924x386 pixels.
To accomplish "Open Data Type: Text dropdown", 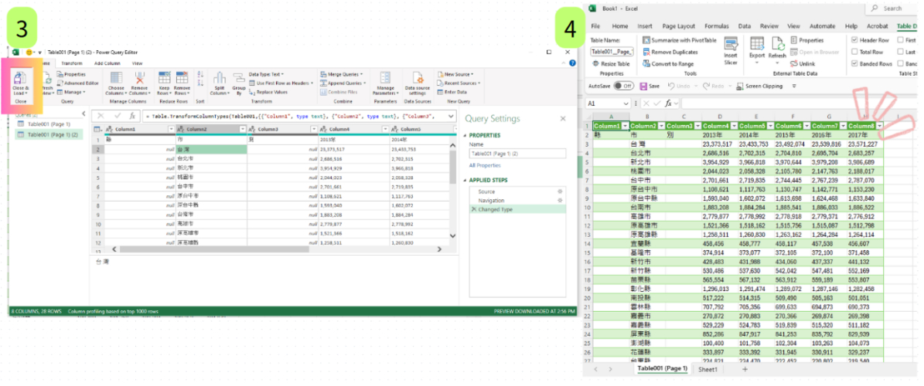I will point(266,74).
